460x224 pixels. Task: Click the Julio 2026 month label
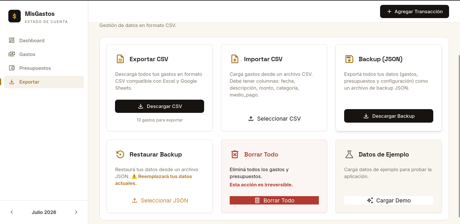point(44,212)
